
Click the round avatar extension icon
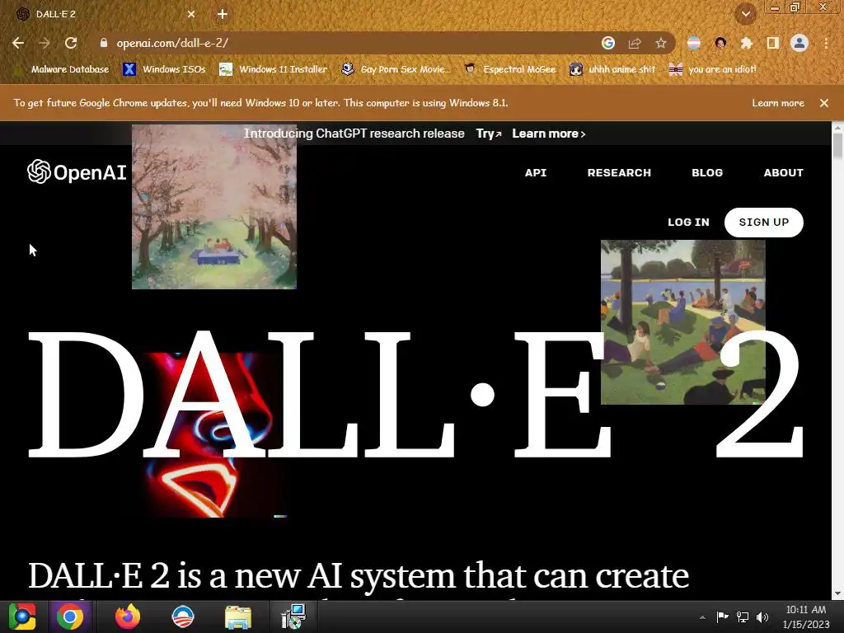click(x=720, y=43)
